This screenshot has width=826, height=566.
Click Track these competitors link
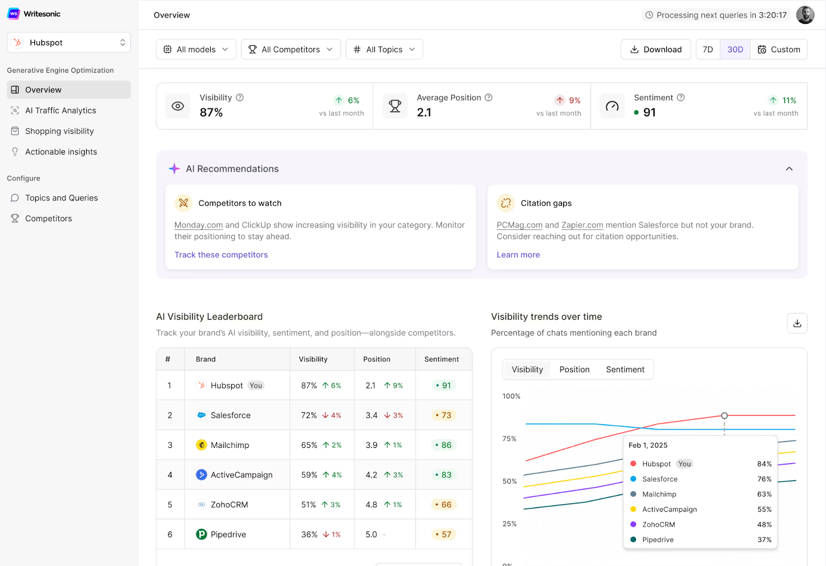point(221,254)
